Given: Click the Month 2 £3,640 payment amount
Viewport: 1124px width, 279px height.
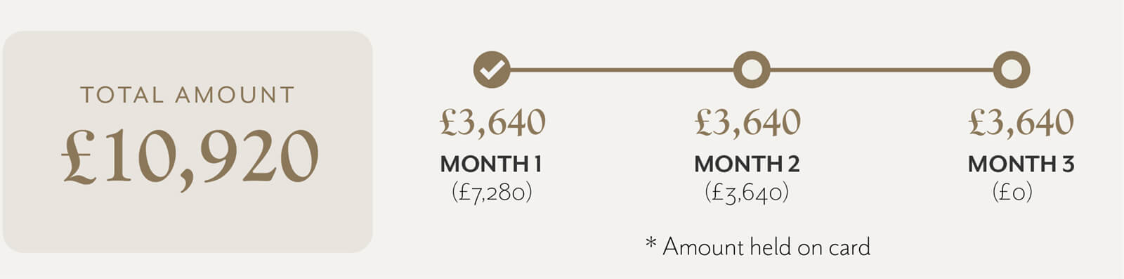Looking at the screenshot, I should point(747,122).
